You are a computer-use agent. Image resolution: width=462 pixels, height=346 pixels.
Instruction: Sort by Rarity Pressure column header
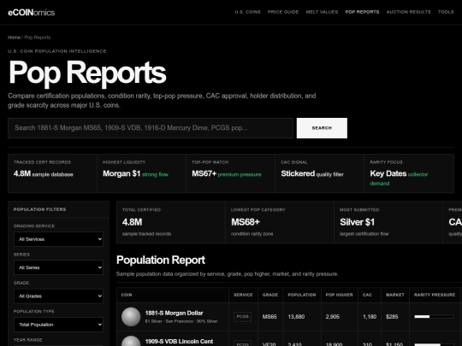point(435,295)
